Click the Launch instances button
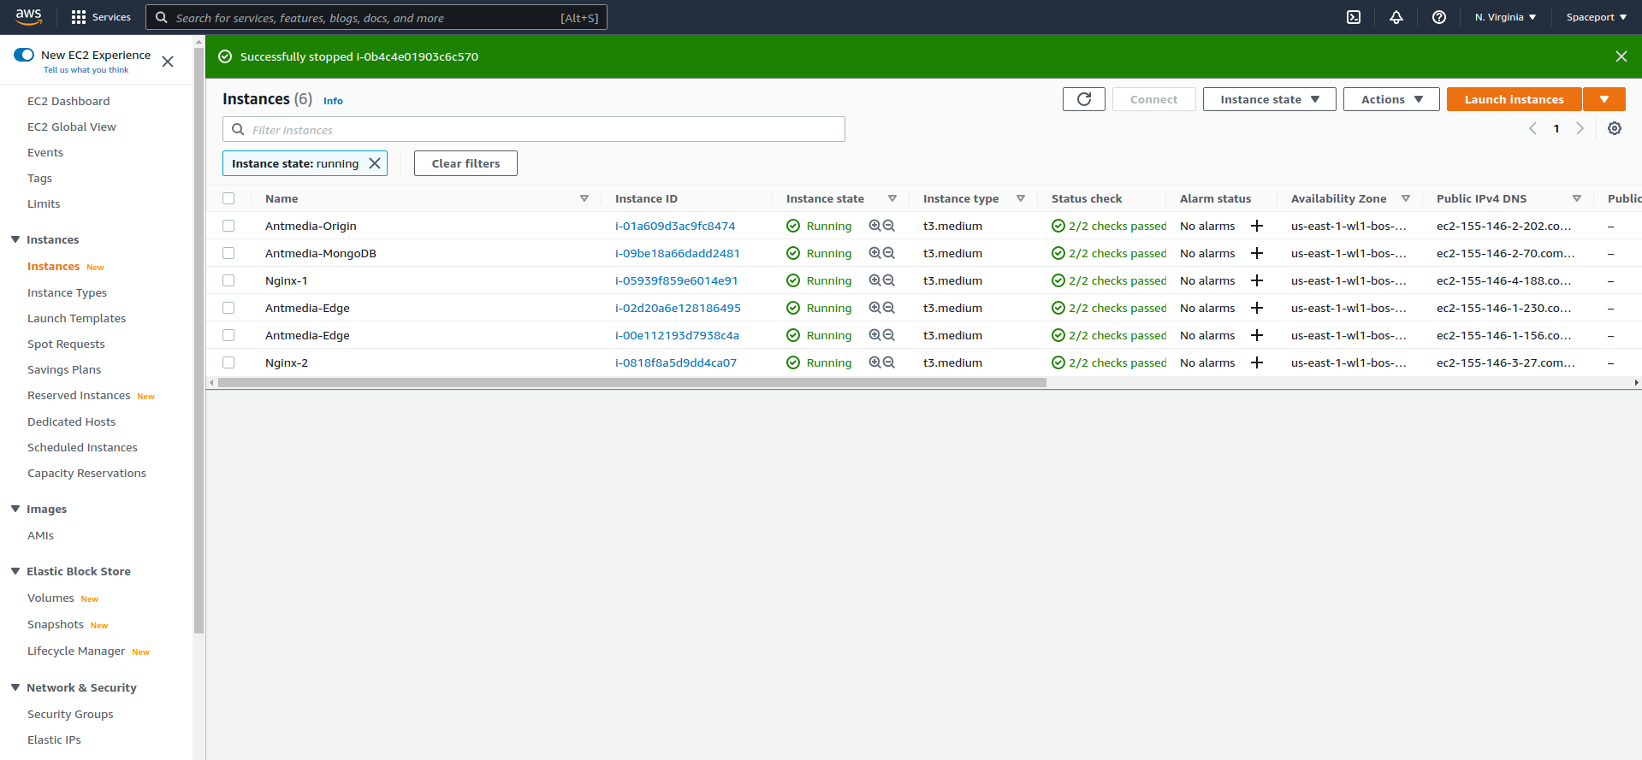Screen dimensions: 1642x760 coord(1514,99)
